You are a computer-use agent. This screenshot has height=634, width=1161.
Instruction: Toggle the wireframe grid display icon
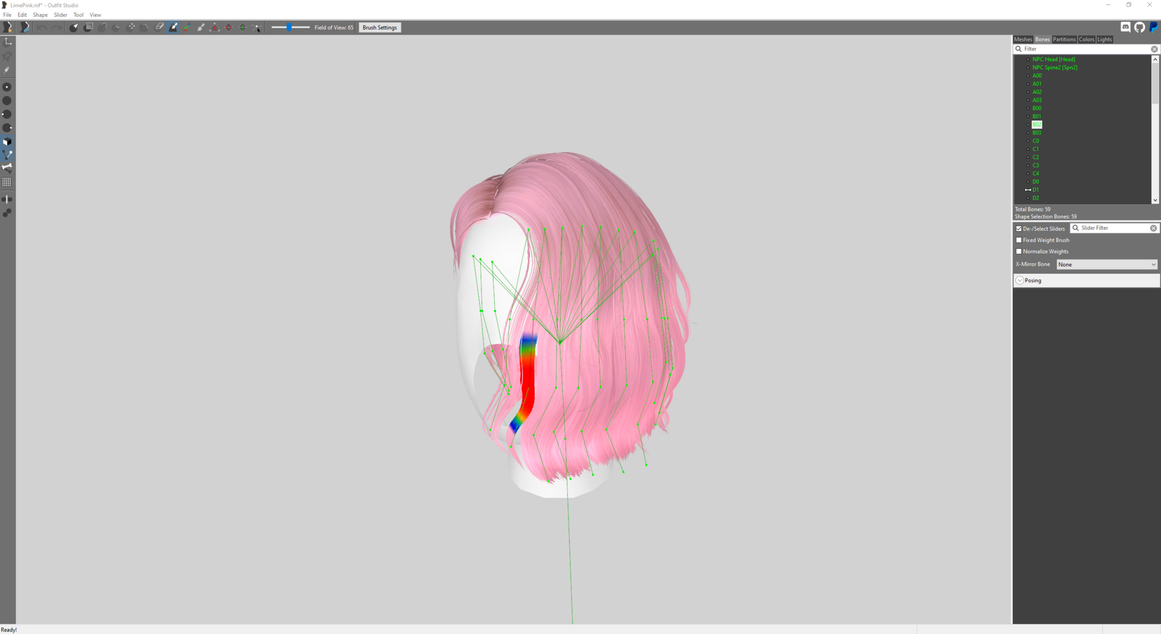point(7,182)
